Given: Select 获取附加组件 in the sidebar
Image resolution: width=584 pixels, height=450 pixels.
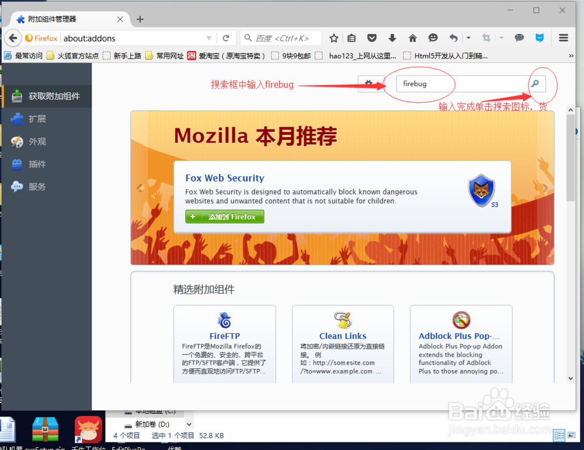Looking at the screenshot, I should tap(47, 96).
